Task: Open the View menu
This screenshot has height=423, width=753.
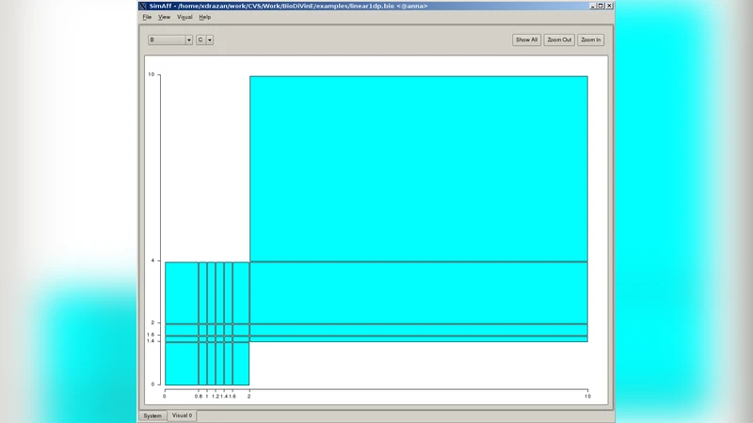Action: (164, 17)
